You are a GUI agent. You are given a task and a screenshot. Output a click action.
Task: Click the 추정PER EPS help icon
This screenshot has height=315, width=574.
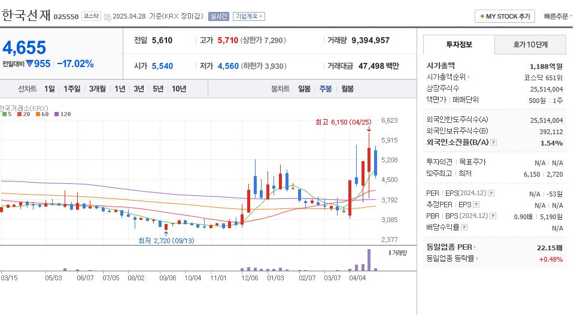[476, 204]
